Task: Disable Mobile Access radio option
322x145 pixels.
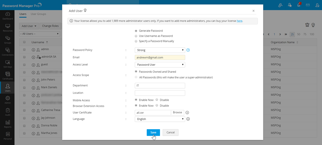Action: 157,100
